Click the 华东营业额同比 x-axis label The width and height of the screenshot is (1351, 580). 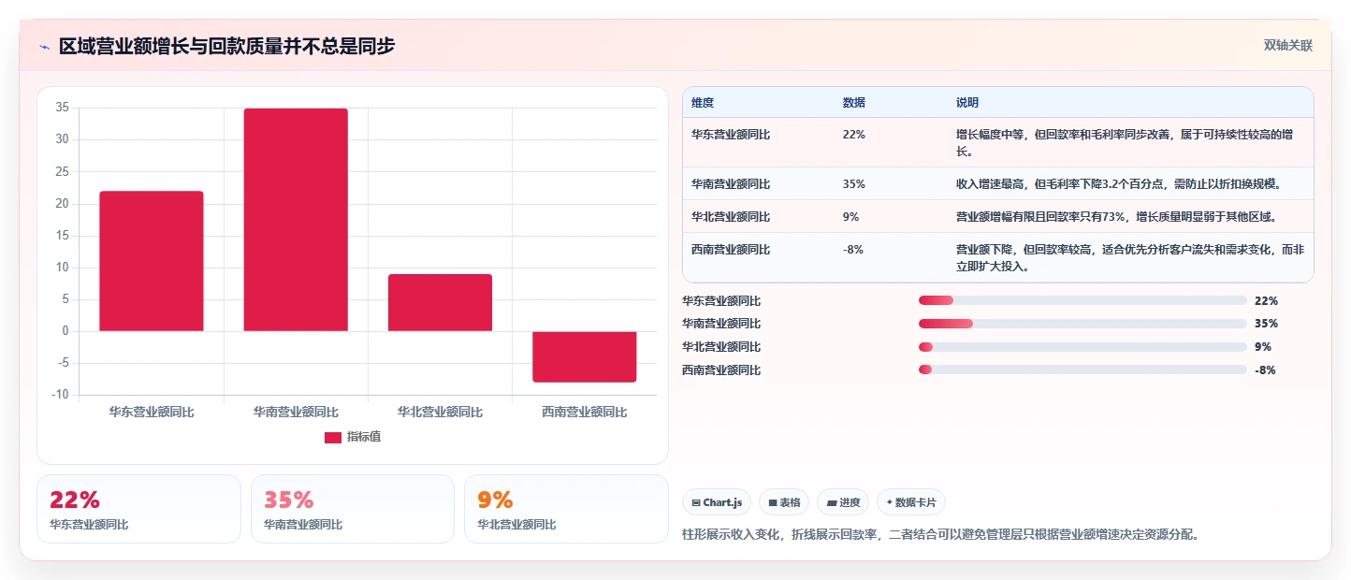point(152,412)
